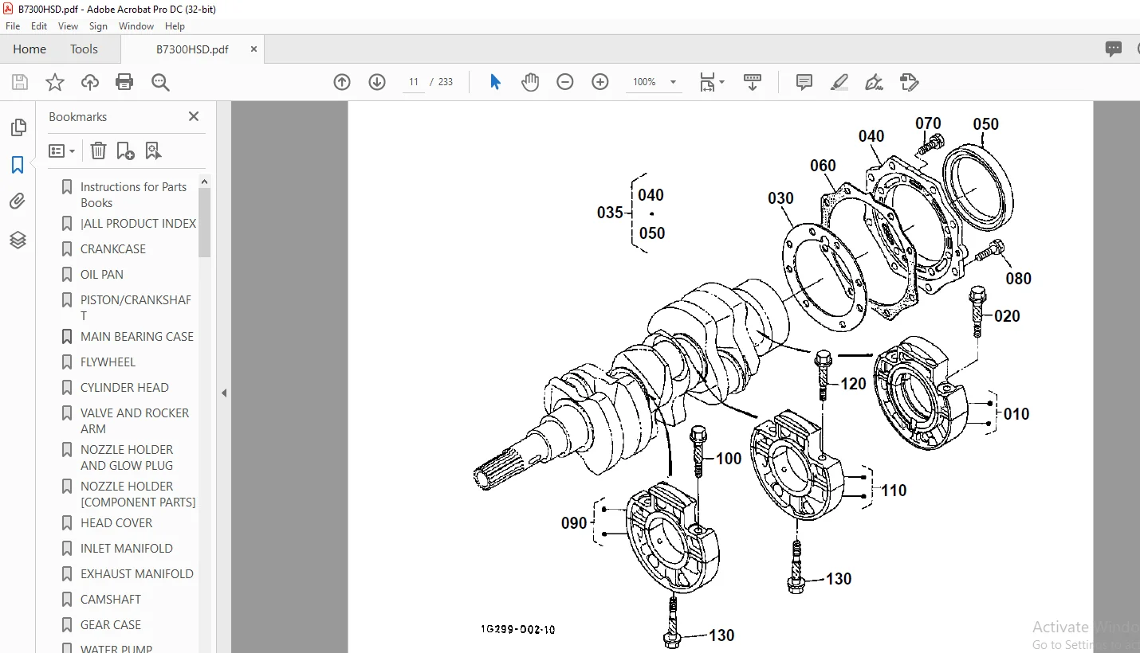Open the Window menu
This screenshot has width=1140, height=653.
(x=136, y=26)
